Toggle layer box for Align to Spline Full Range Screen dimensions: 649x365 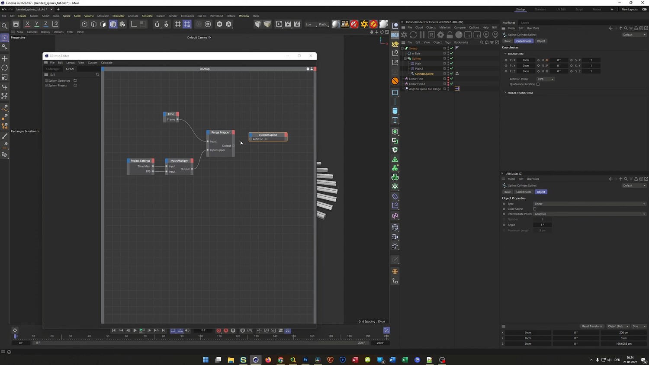[444, 89]
